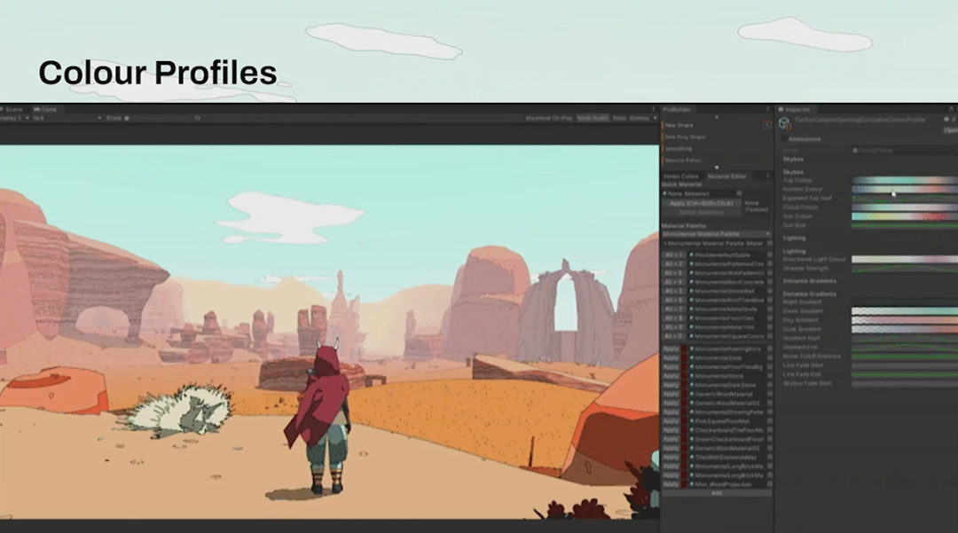The height and width of the screenshot is (533, 958).
Task: Edit Exponent Top Half curve
Action: pyautogui.click(x=905, y=199)
